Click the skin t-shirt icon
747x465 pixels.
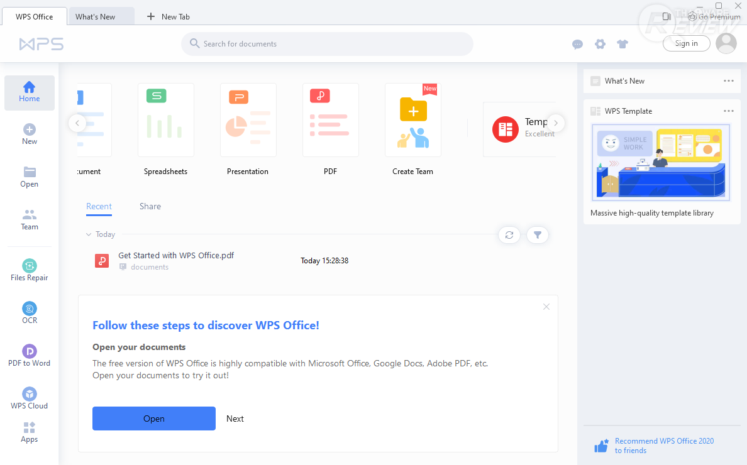[622, 44]
